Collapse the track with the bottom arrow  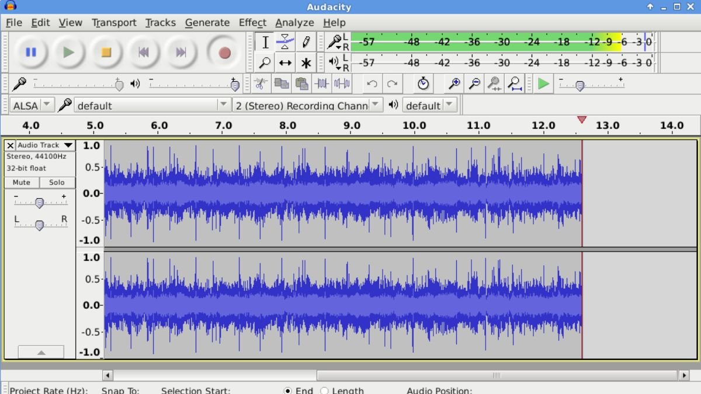pyautogui.click(x=41, y=352)
